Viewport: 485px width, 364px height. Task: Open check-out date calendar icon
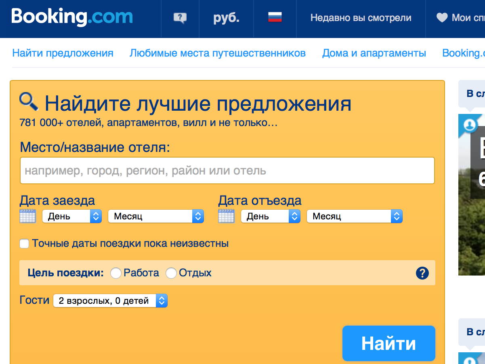click(226, 217)
